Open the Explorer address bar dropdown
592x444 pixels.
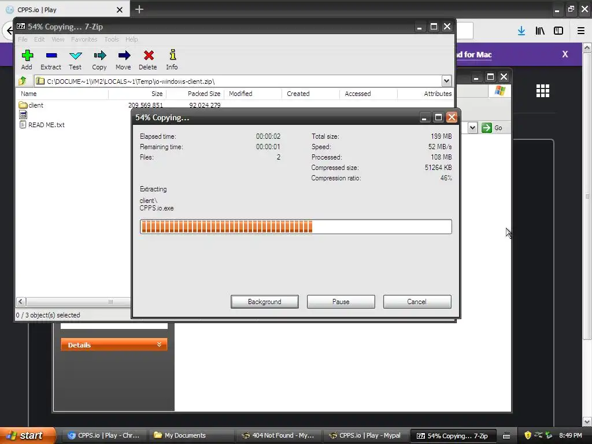(x=472, y=128)
